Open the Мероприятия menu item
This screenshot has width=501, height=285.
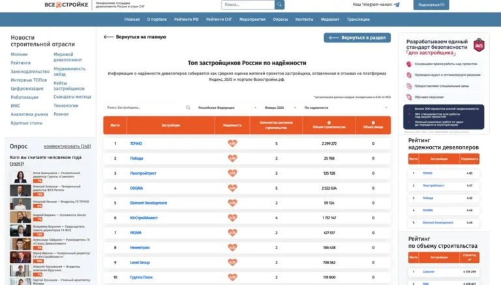click(x=252, y=20)
